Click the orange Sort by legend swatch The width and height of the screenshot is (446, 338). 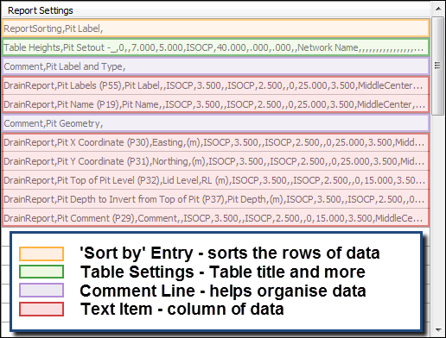click(41, 253)
